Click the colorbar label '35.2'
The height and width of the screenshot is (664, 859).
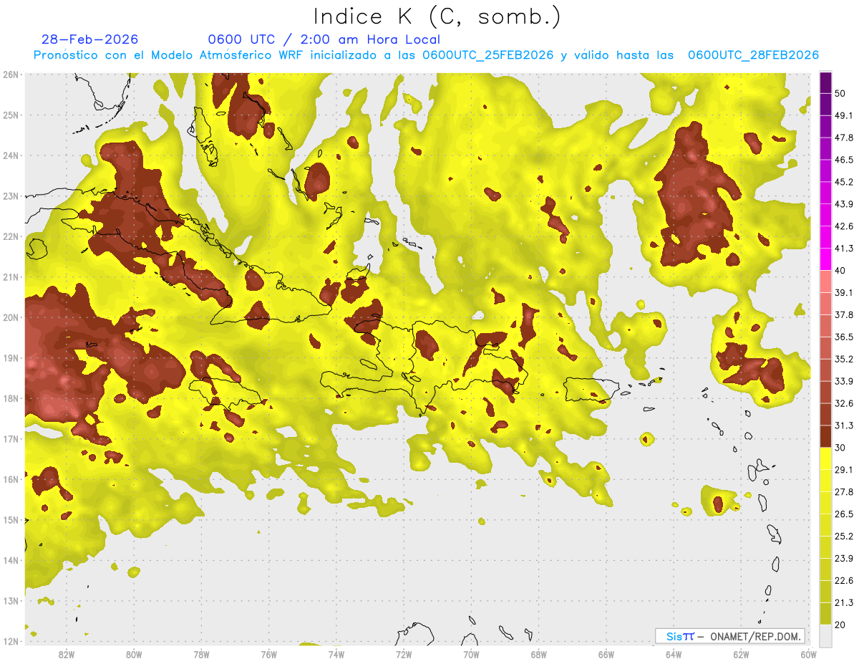point(844,359)
